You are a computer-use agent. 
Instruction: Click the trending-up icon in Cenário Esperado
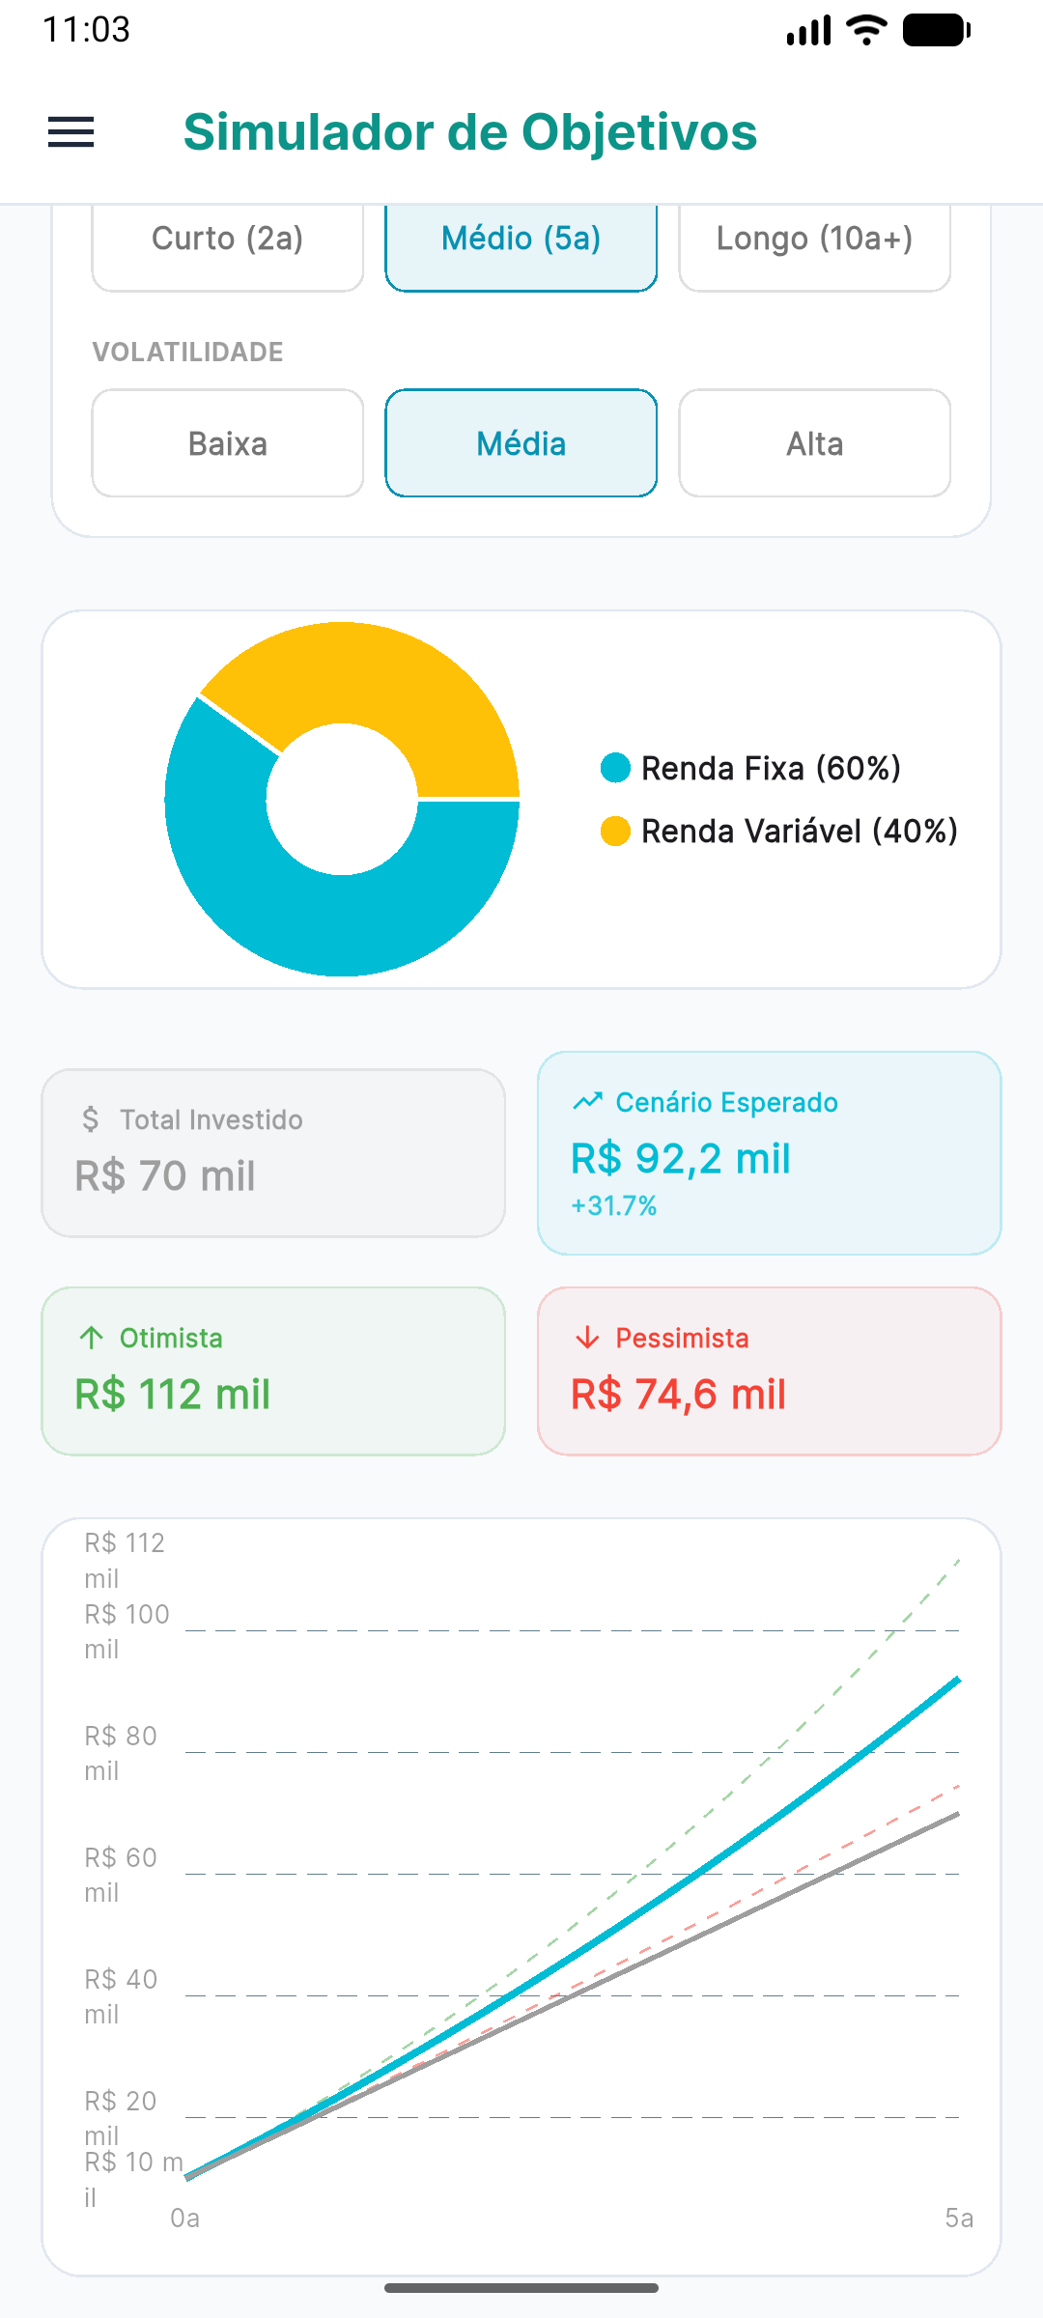587,1102
